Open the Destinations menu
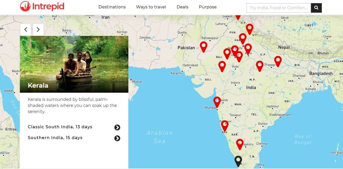The image size is (343, 169). (112, 7)
